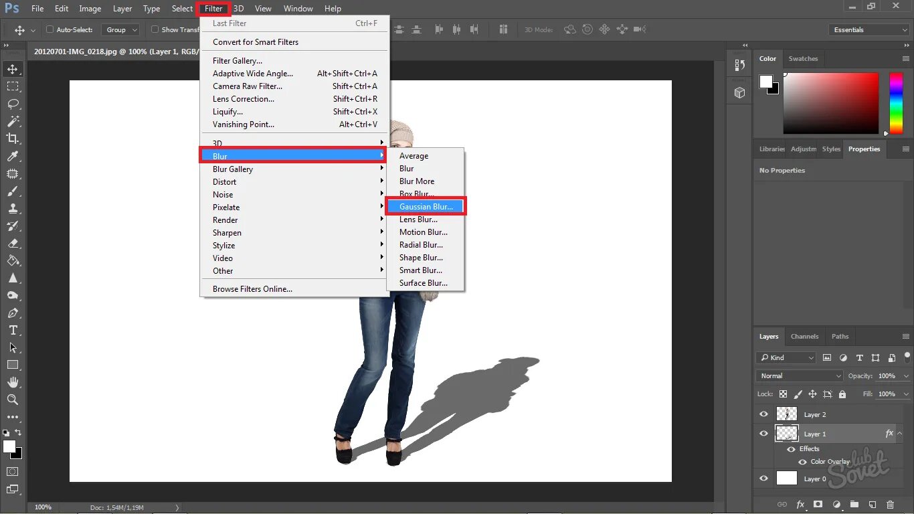914x514 pixels.
Task: Add a layer mask from Layers footer
Action: [818, 505]
